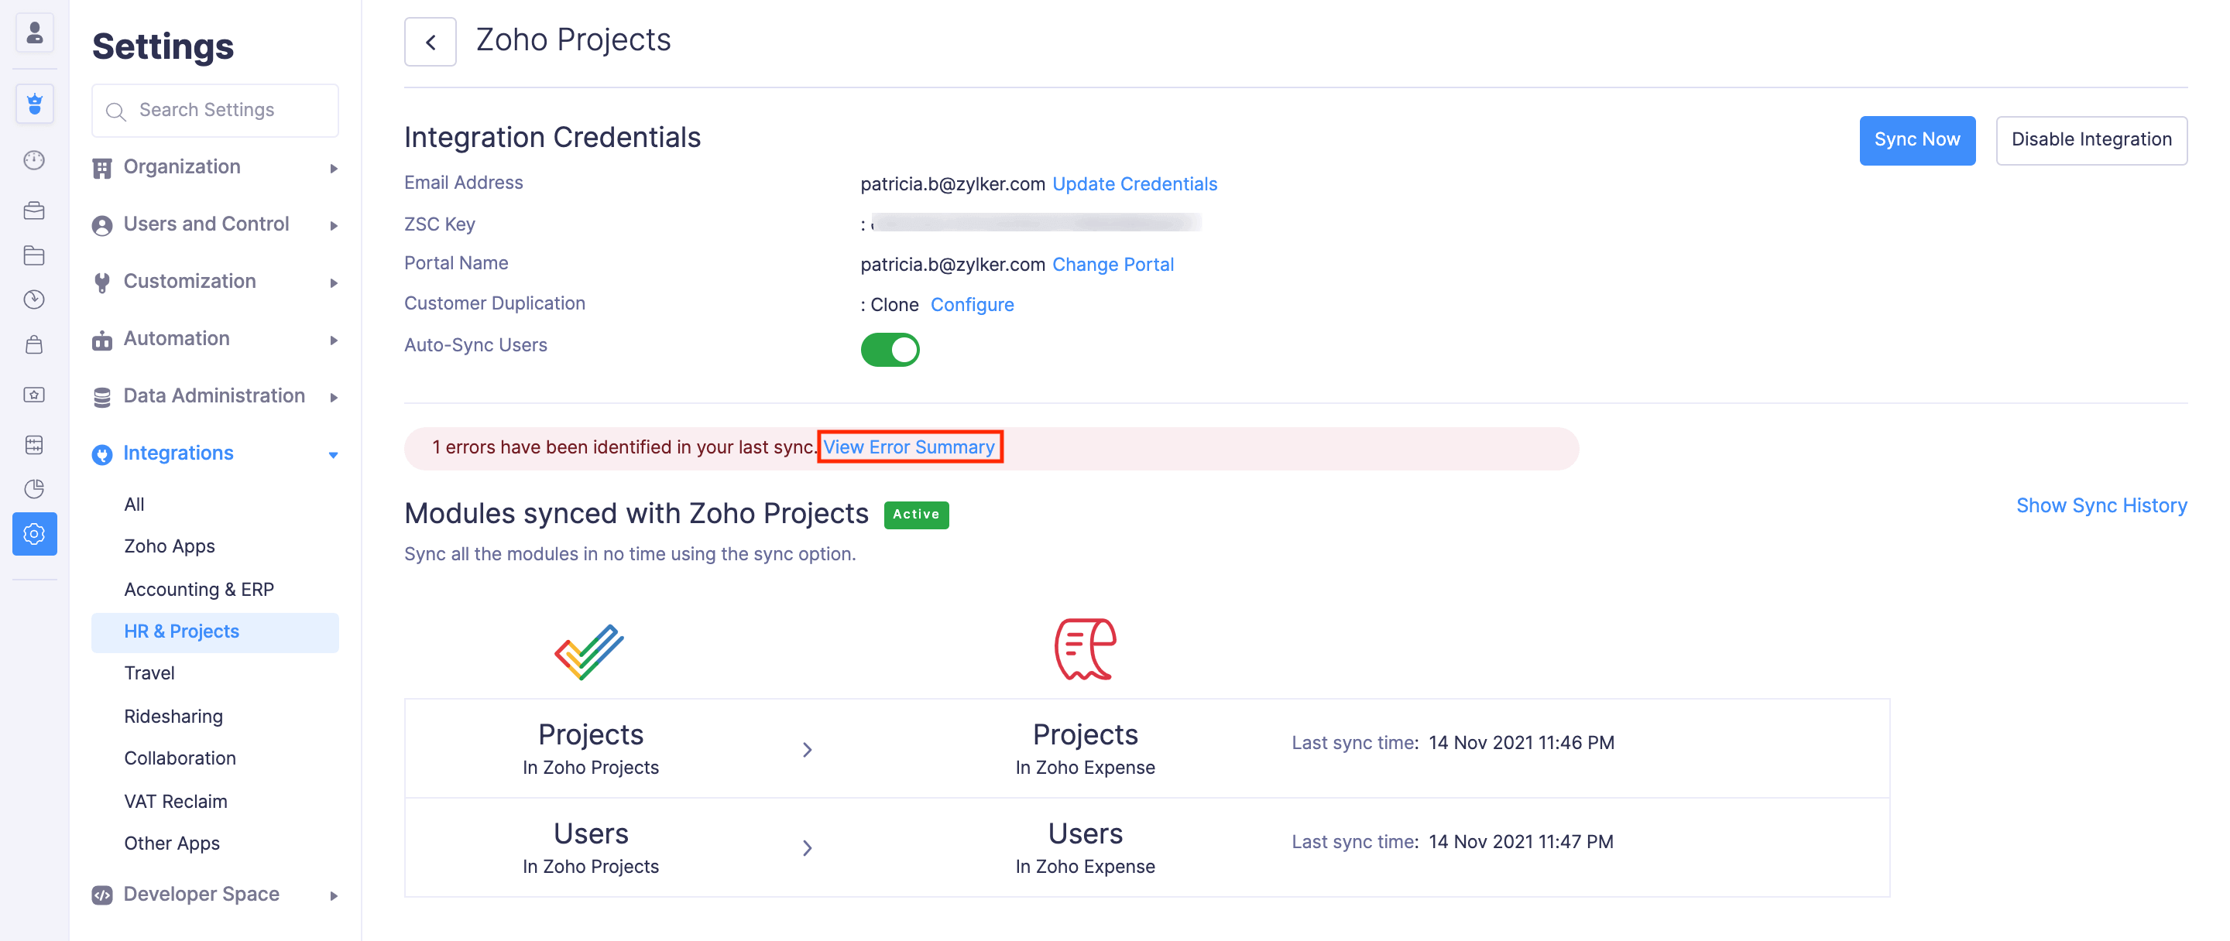2230x941 pixels.
Task: Click the user profile icon at top
Action: [x=35, y=33]
